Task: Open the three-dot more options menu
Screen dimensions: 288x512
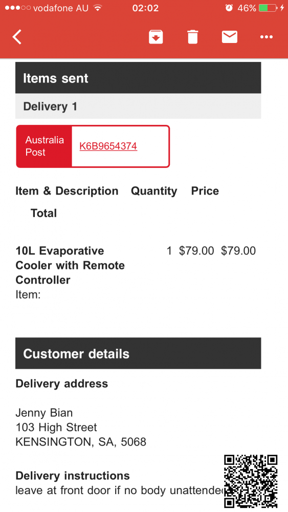Action: [267, 37]
